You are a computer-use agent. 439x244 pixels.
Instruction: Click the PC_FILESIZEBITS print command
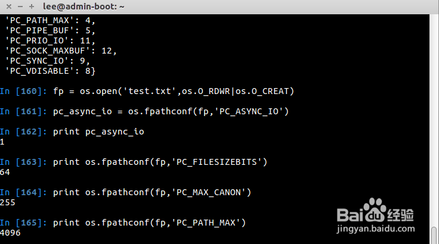pyautogui.click(x=160, y=161)
